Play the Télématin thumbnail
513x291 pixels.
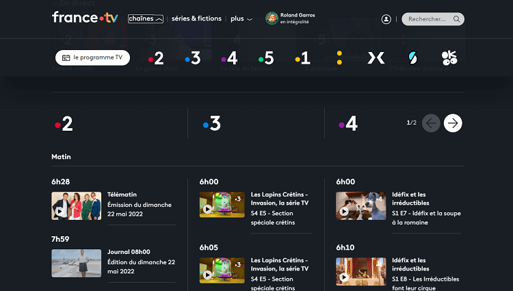coord(76,205)
